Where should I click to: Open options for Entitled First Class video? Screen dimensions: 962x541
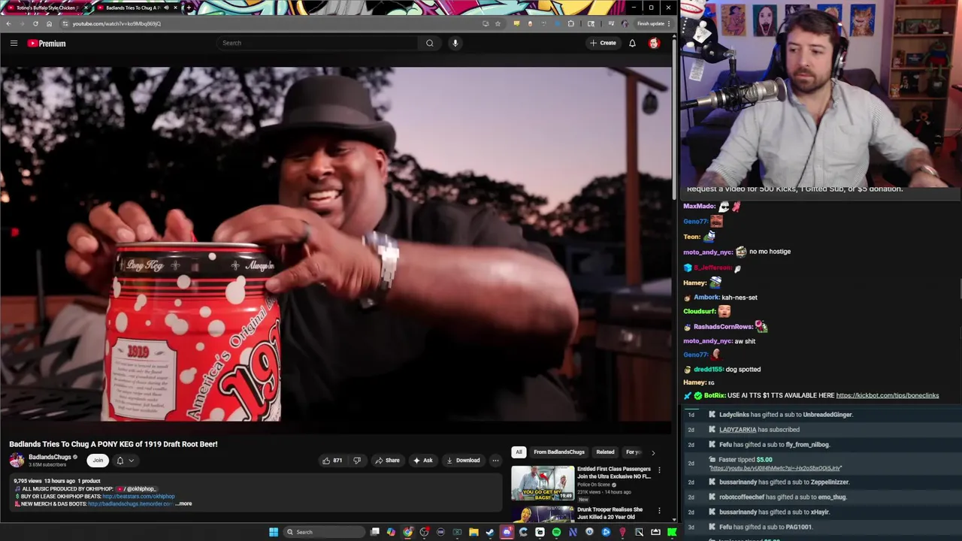click(659, 470)
